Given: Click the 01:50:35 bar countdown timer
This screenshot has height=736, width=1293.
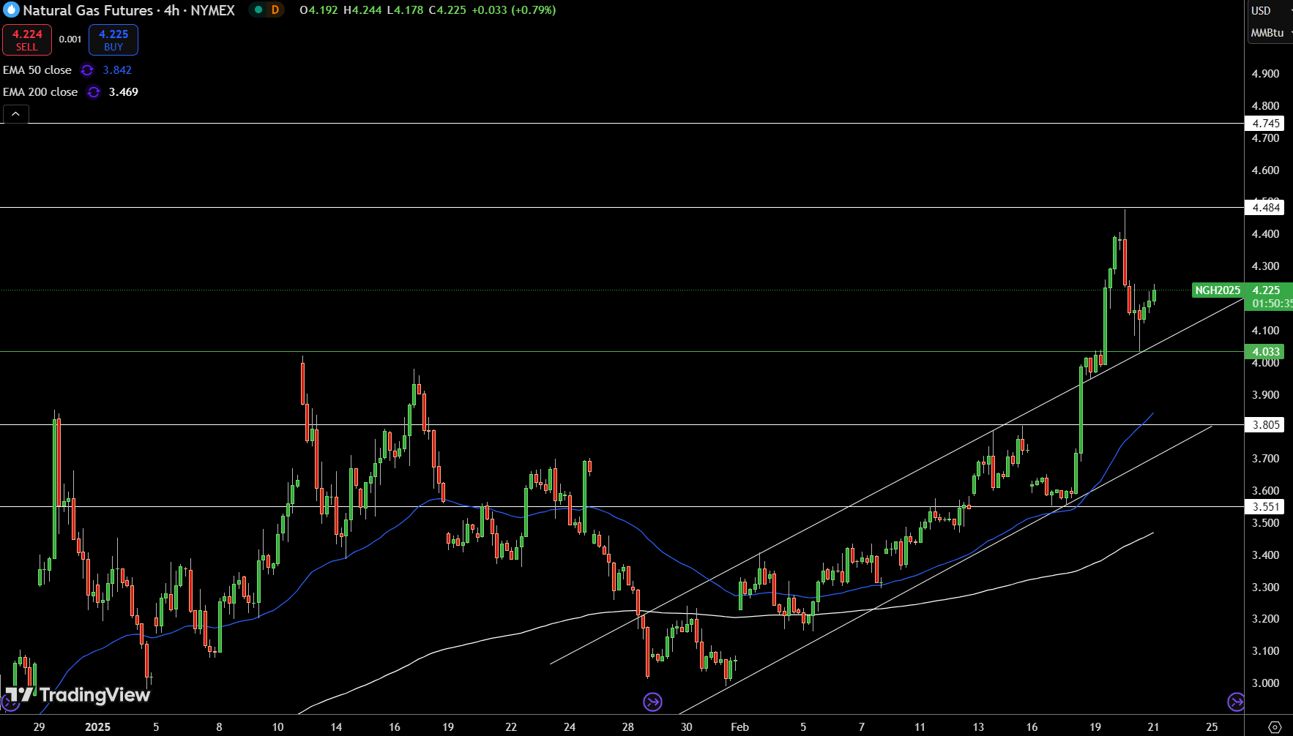Looking at the screenshot, I should pos(1272,304).
